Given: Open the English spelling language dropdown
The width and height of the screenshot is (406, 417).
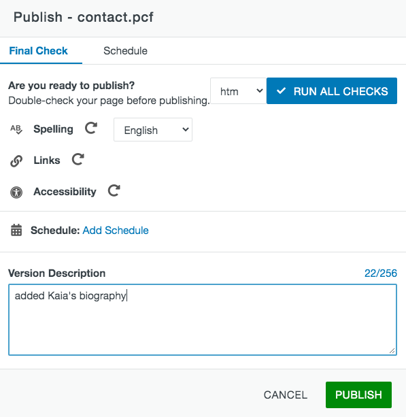Looking at the screenshot, I should [x=153, y=130].
